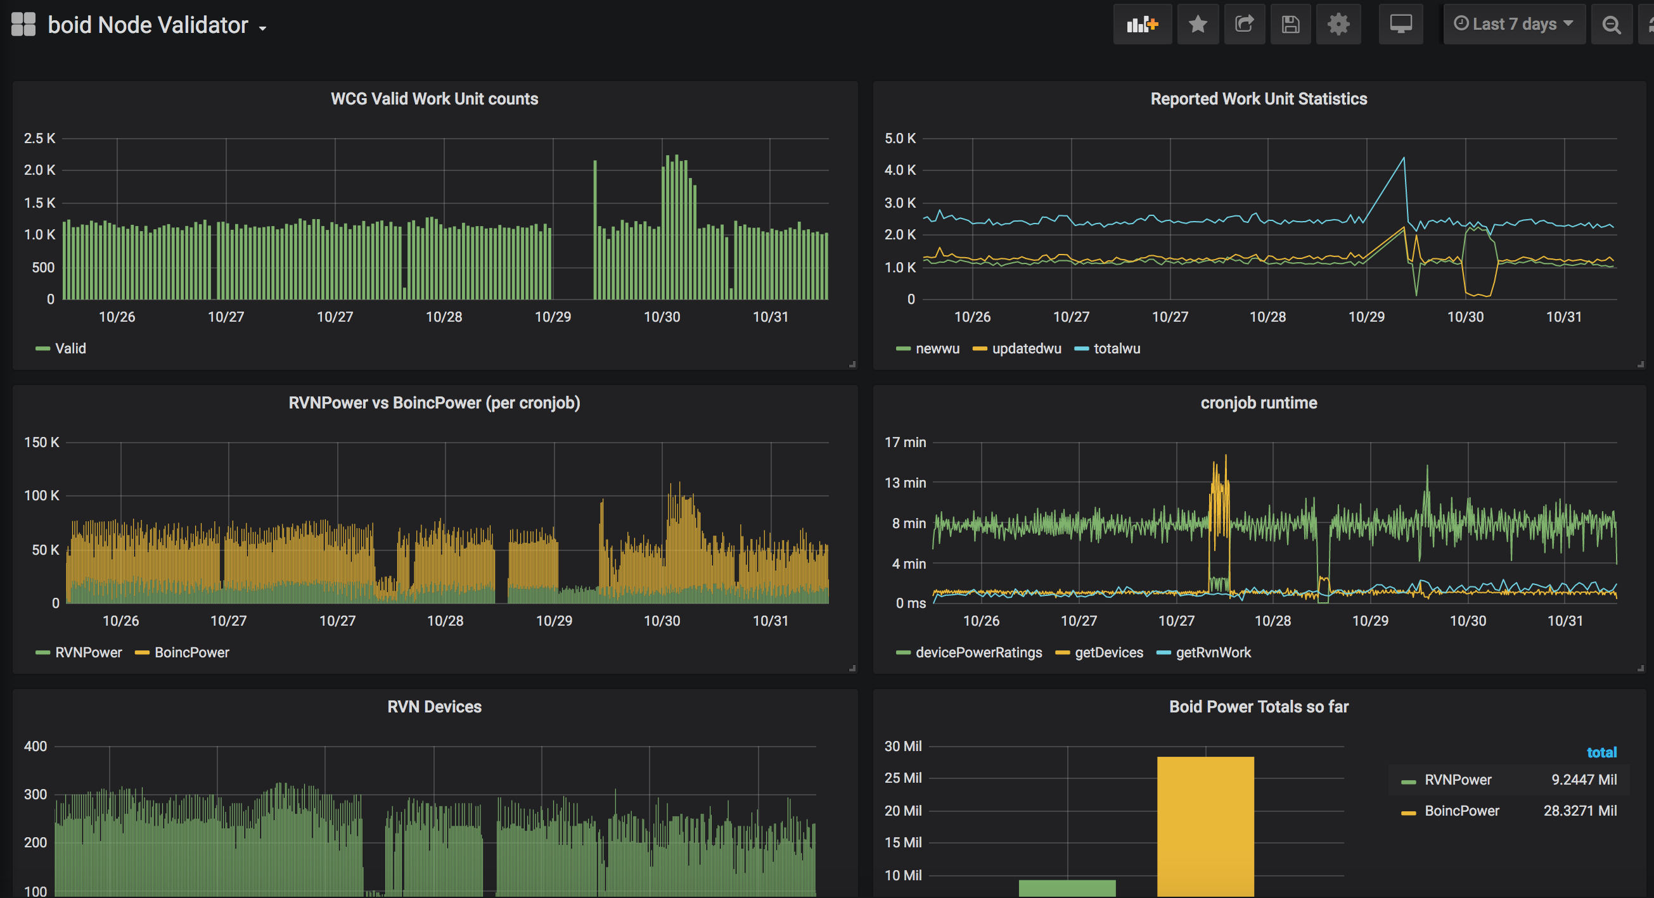Open the Share dashboard icon
This screenshot has height=898, width=1654.
[x=1245, y=24]
